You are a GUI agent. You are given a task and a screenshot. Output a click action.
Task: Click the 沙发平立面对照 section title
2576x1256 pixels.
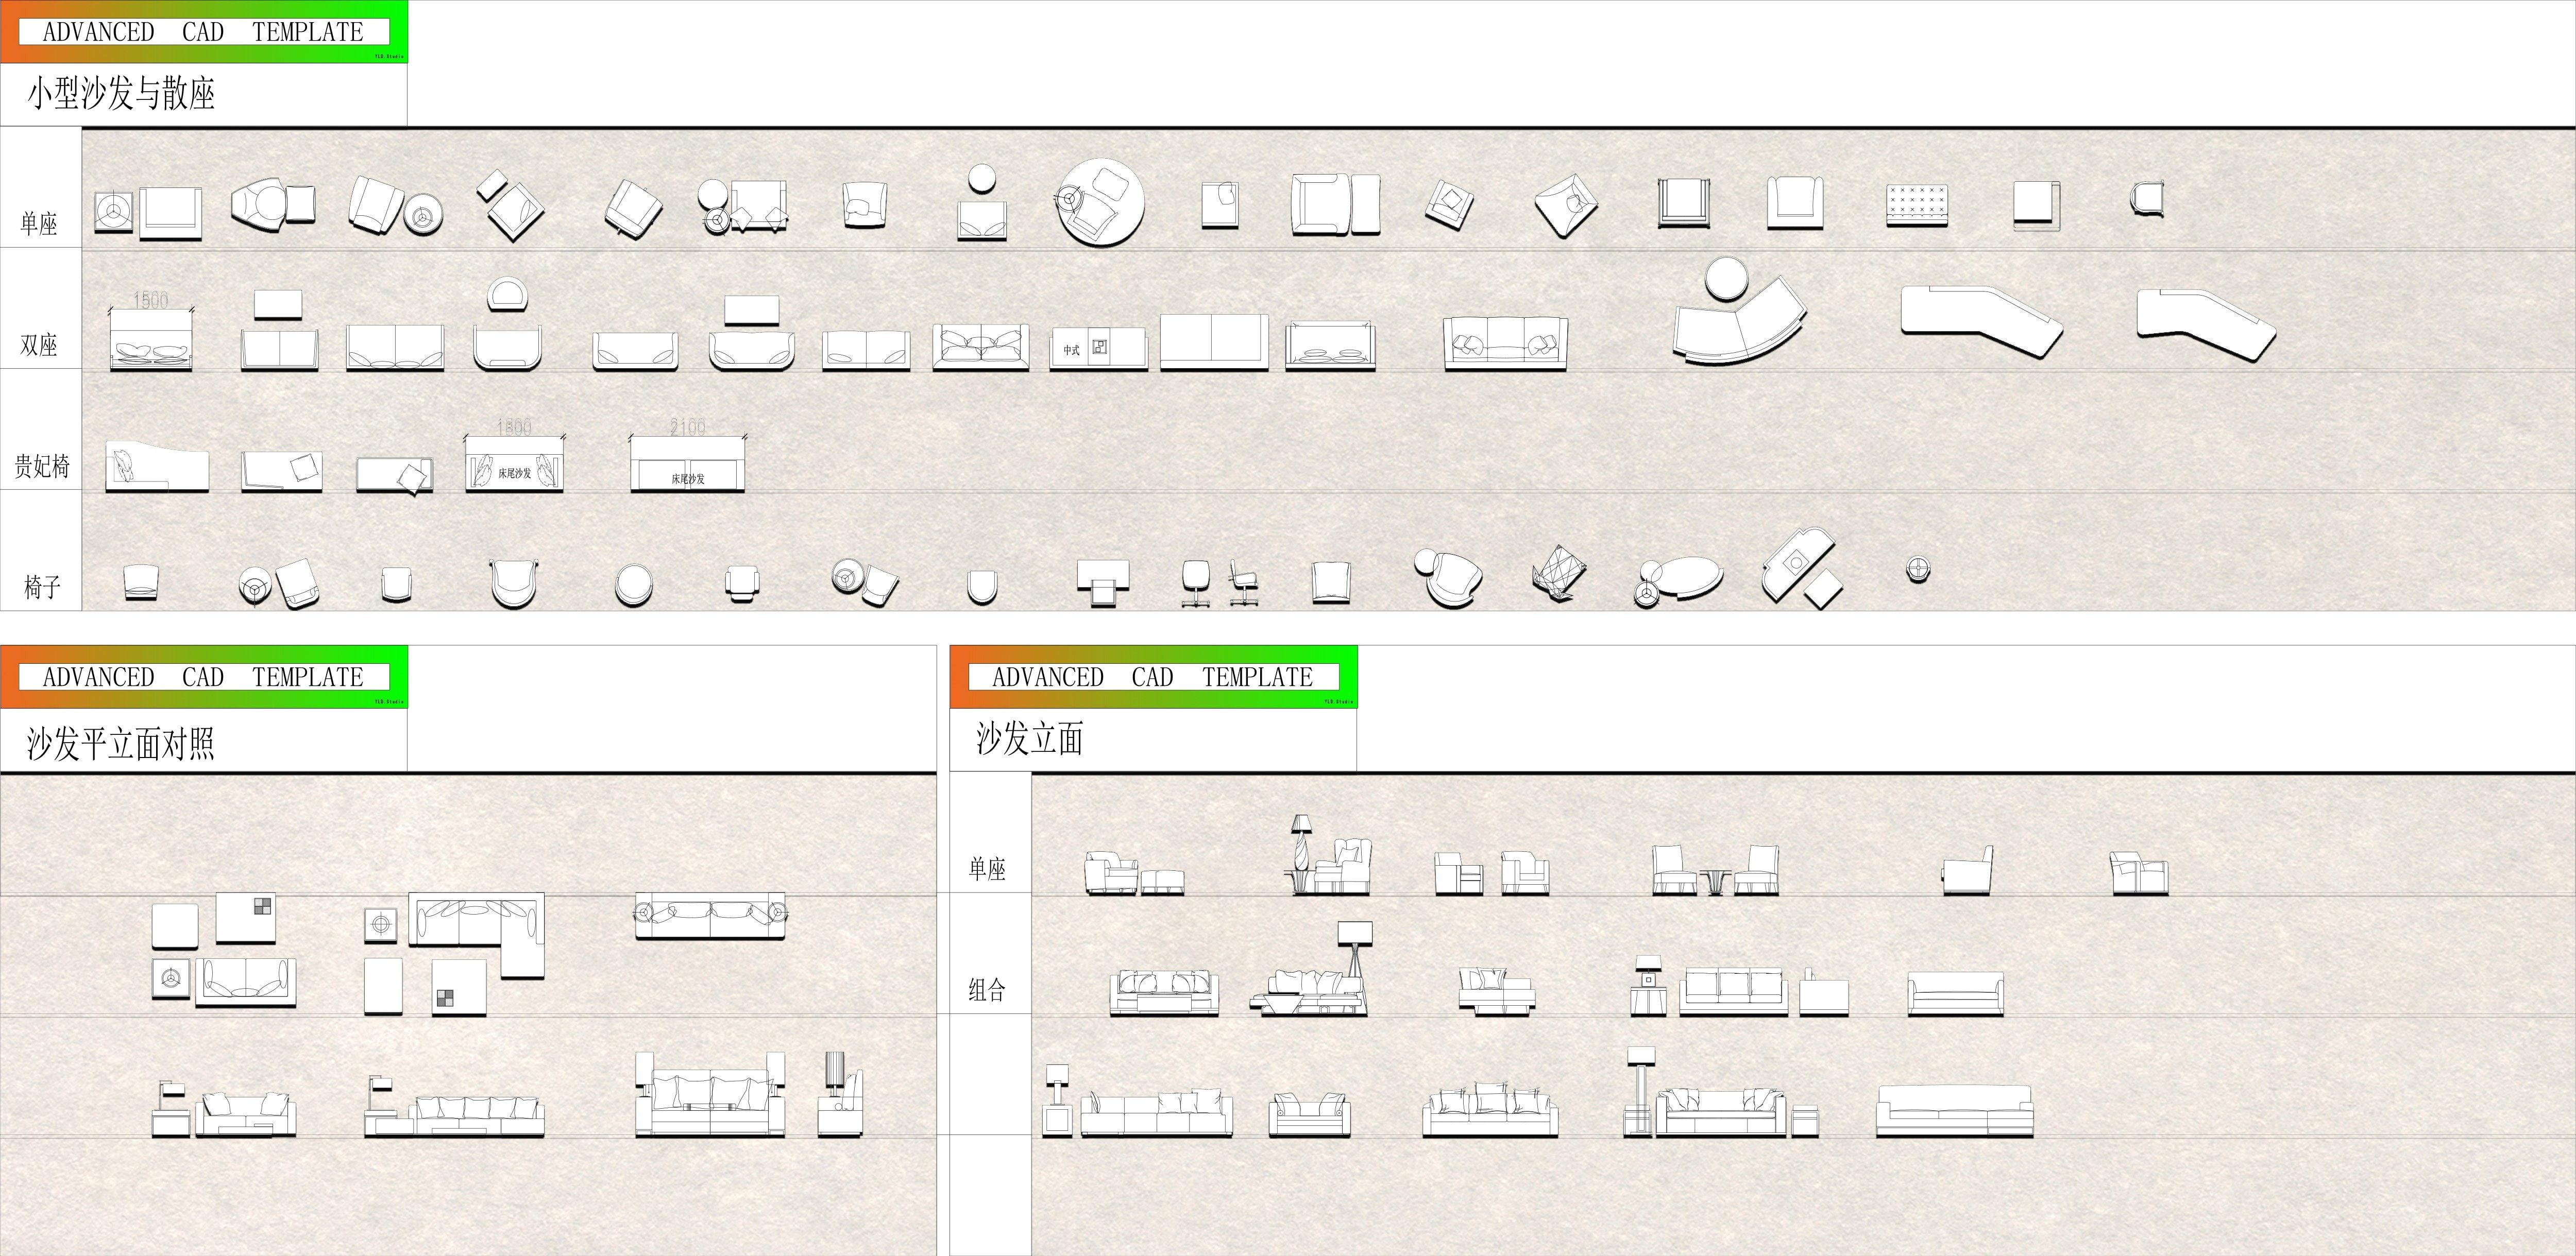[x=121, y=743]
